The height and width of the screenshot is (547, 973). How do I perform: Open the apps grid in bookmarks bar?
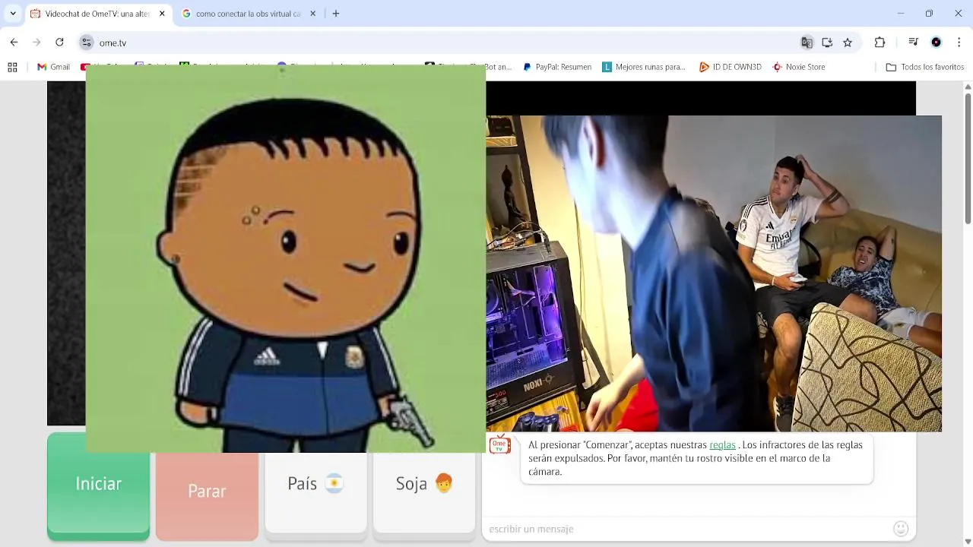[x=12, y=67]
